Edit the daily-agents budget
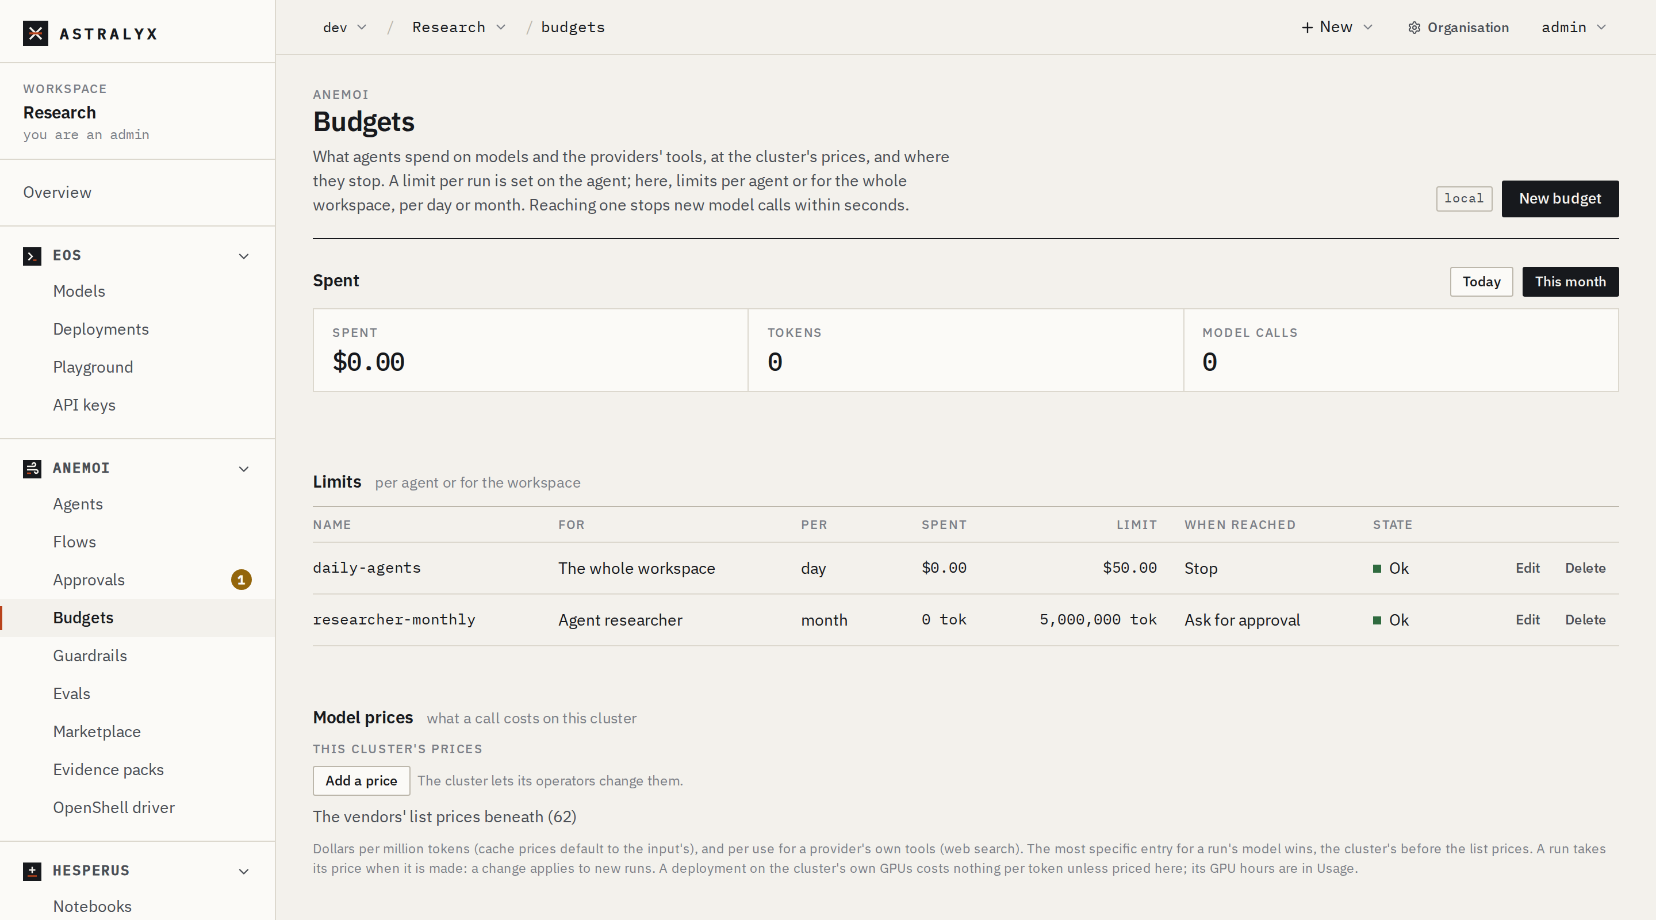This screenshot has width=1656, height=920. [1527, 568]
